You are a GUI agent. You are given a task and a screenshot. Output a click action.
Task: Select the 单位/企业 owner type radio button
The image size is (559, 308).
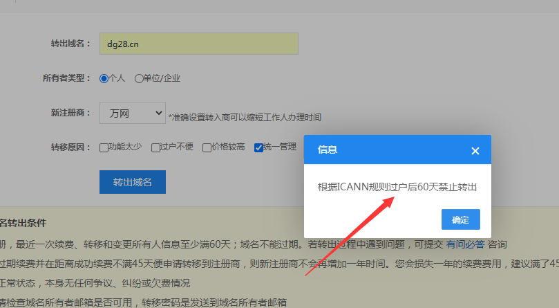pos(139,78)
